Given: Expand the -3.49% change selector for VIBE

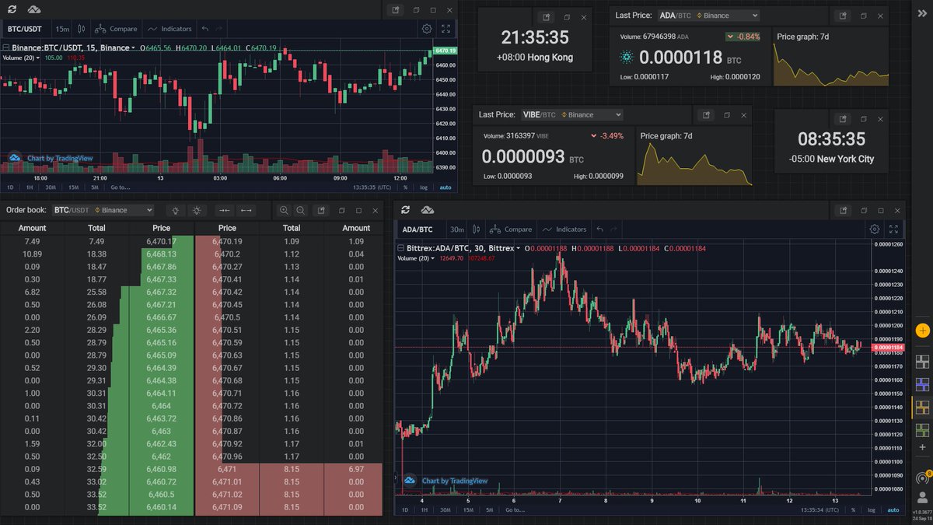Looking at the screenshot, I should coord(606,136).
